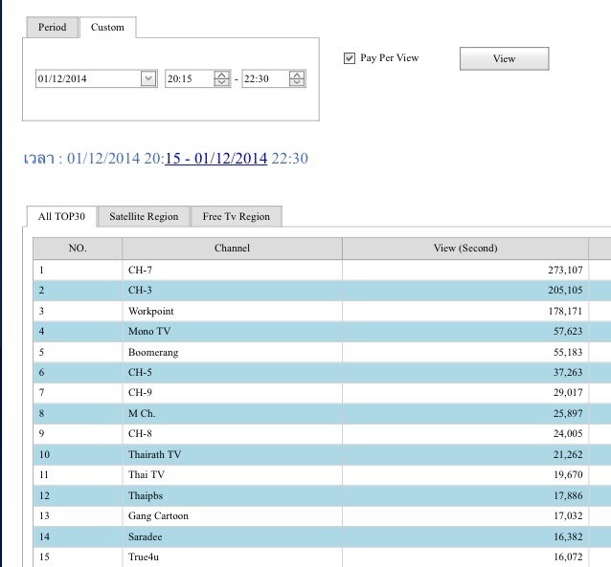This screenshot has width=611, height=567.
Task: Click the end time field 22:30
Action: point(265,79)
